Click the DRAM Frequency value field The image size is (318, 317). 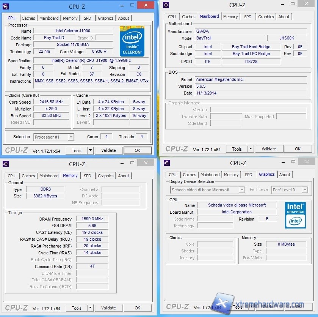pyautogui.click(x=92, y=219)
